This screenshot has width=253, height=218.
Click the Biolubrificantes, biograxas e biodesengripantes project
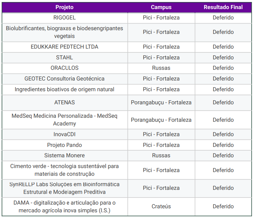pos(64,32)
